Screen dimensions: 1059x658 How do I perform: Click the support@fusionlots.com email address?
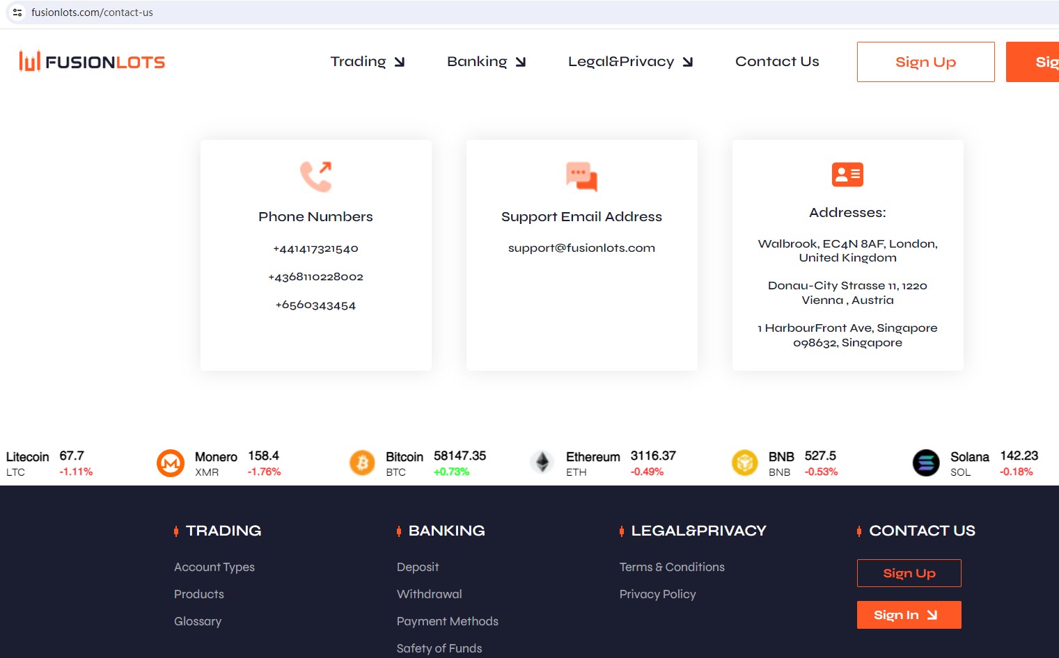coord(581,248)
